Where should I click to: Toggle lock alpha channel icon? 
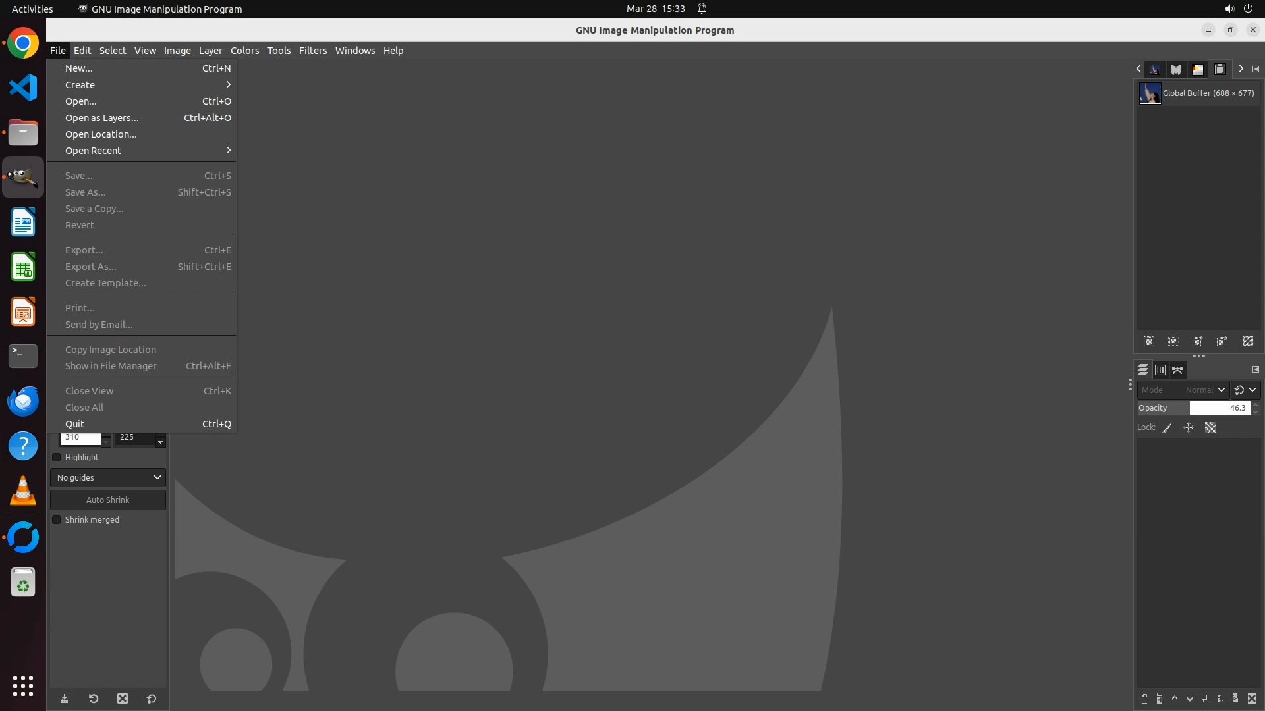tap(1210, 427)
